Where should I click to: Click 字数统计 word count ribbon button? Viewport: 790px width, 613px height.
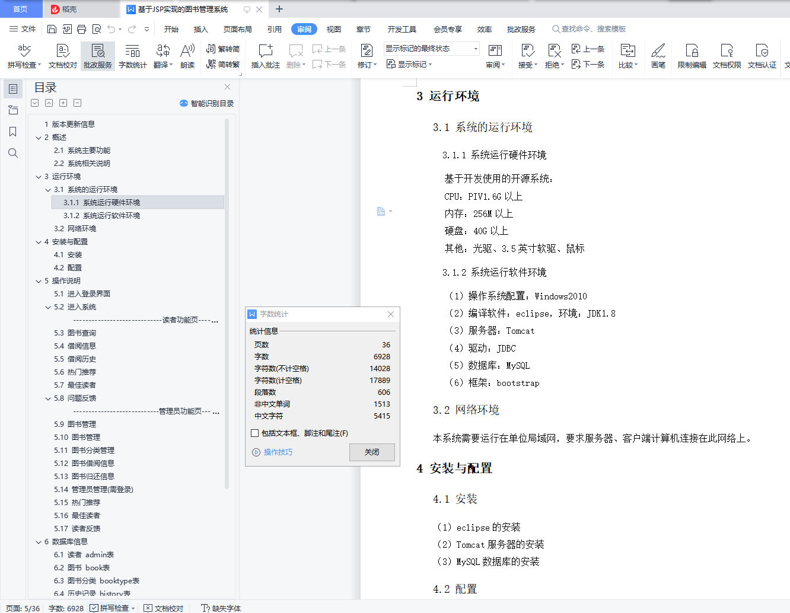[x=133, y=56]
